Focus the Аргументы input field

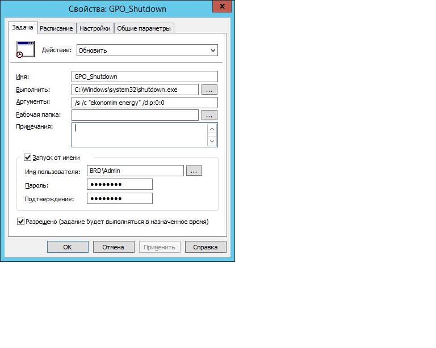pos(145,103)
